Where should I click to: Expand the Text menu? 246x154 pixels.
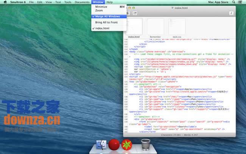58,2
